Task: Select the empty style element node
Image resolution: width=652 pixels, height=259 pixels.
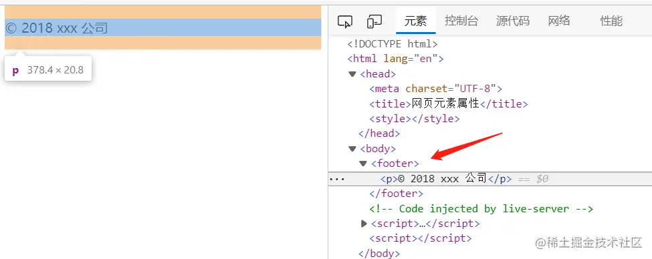Action: point(414,118)
